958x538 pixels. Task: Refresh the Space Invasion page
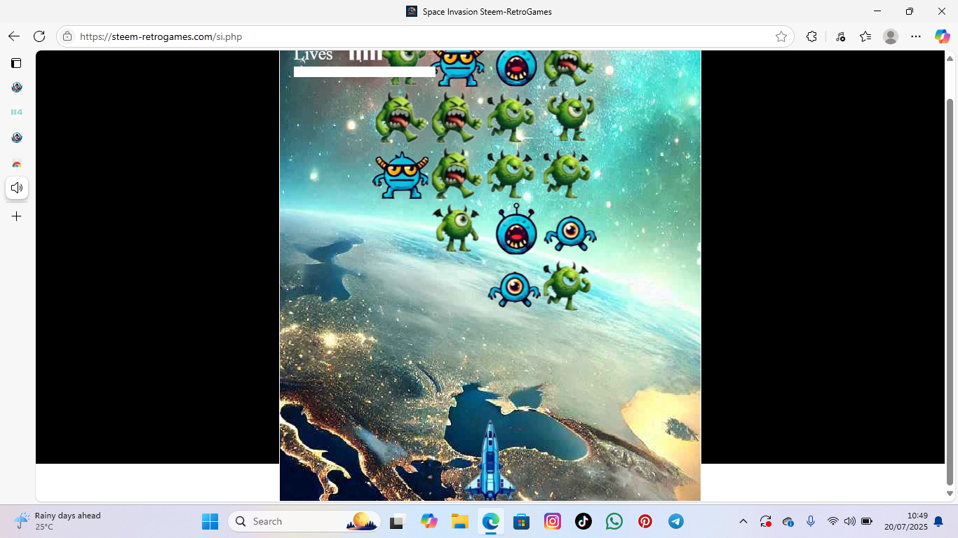pyautogui.click(x=39, y=36)
